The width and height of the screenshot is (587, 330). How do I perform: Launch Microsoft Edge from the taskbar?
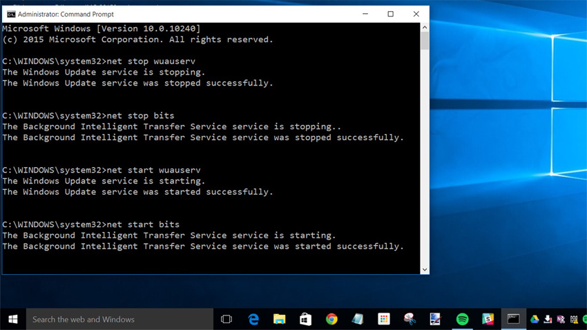[253, 319]
